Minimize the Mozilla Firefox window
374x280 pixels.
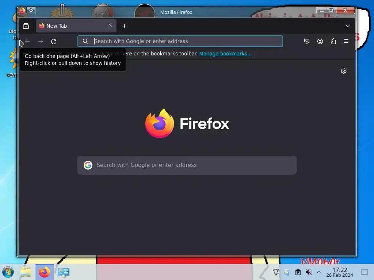(x=322, y=10)
